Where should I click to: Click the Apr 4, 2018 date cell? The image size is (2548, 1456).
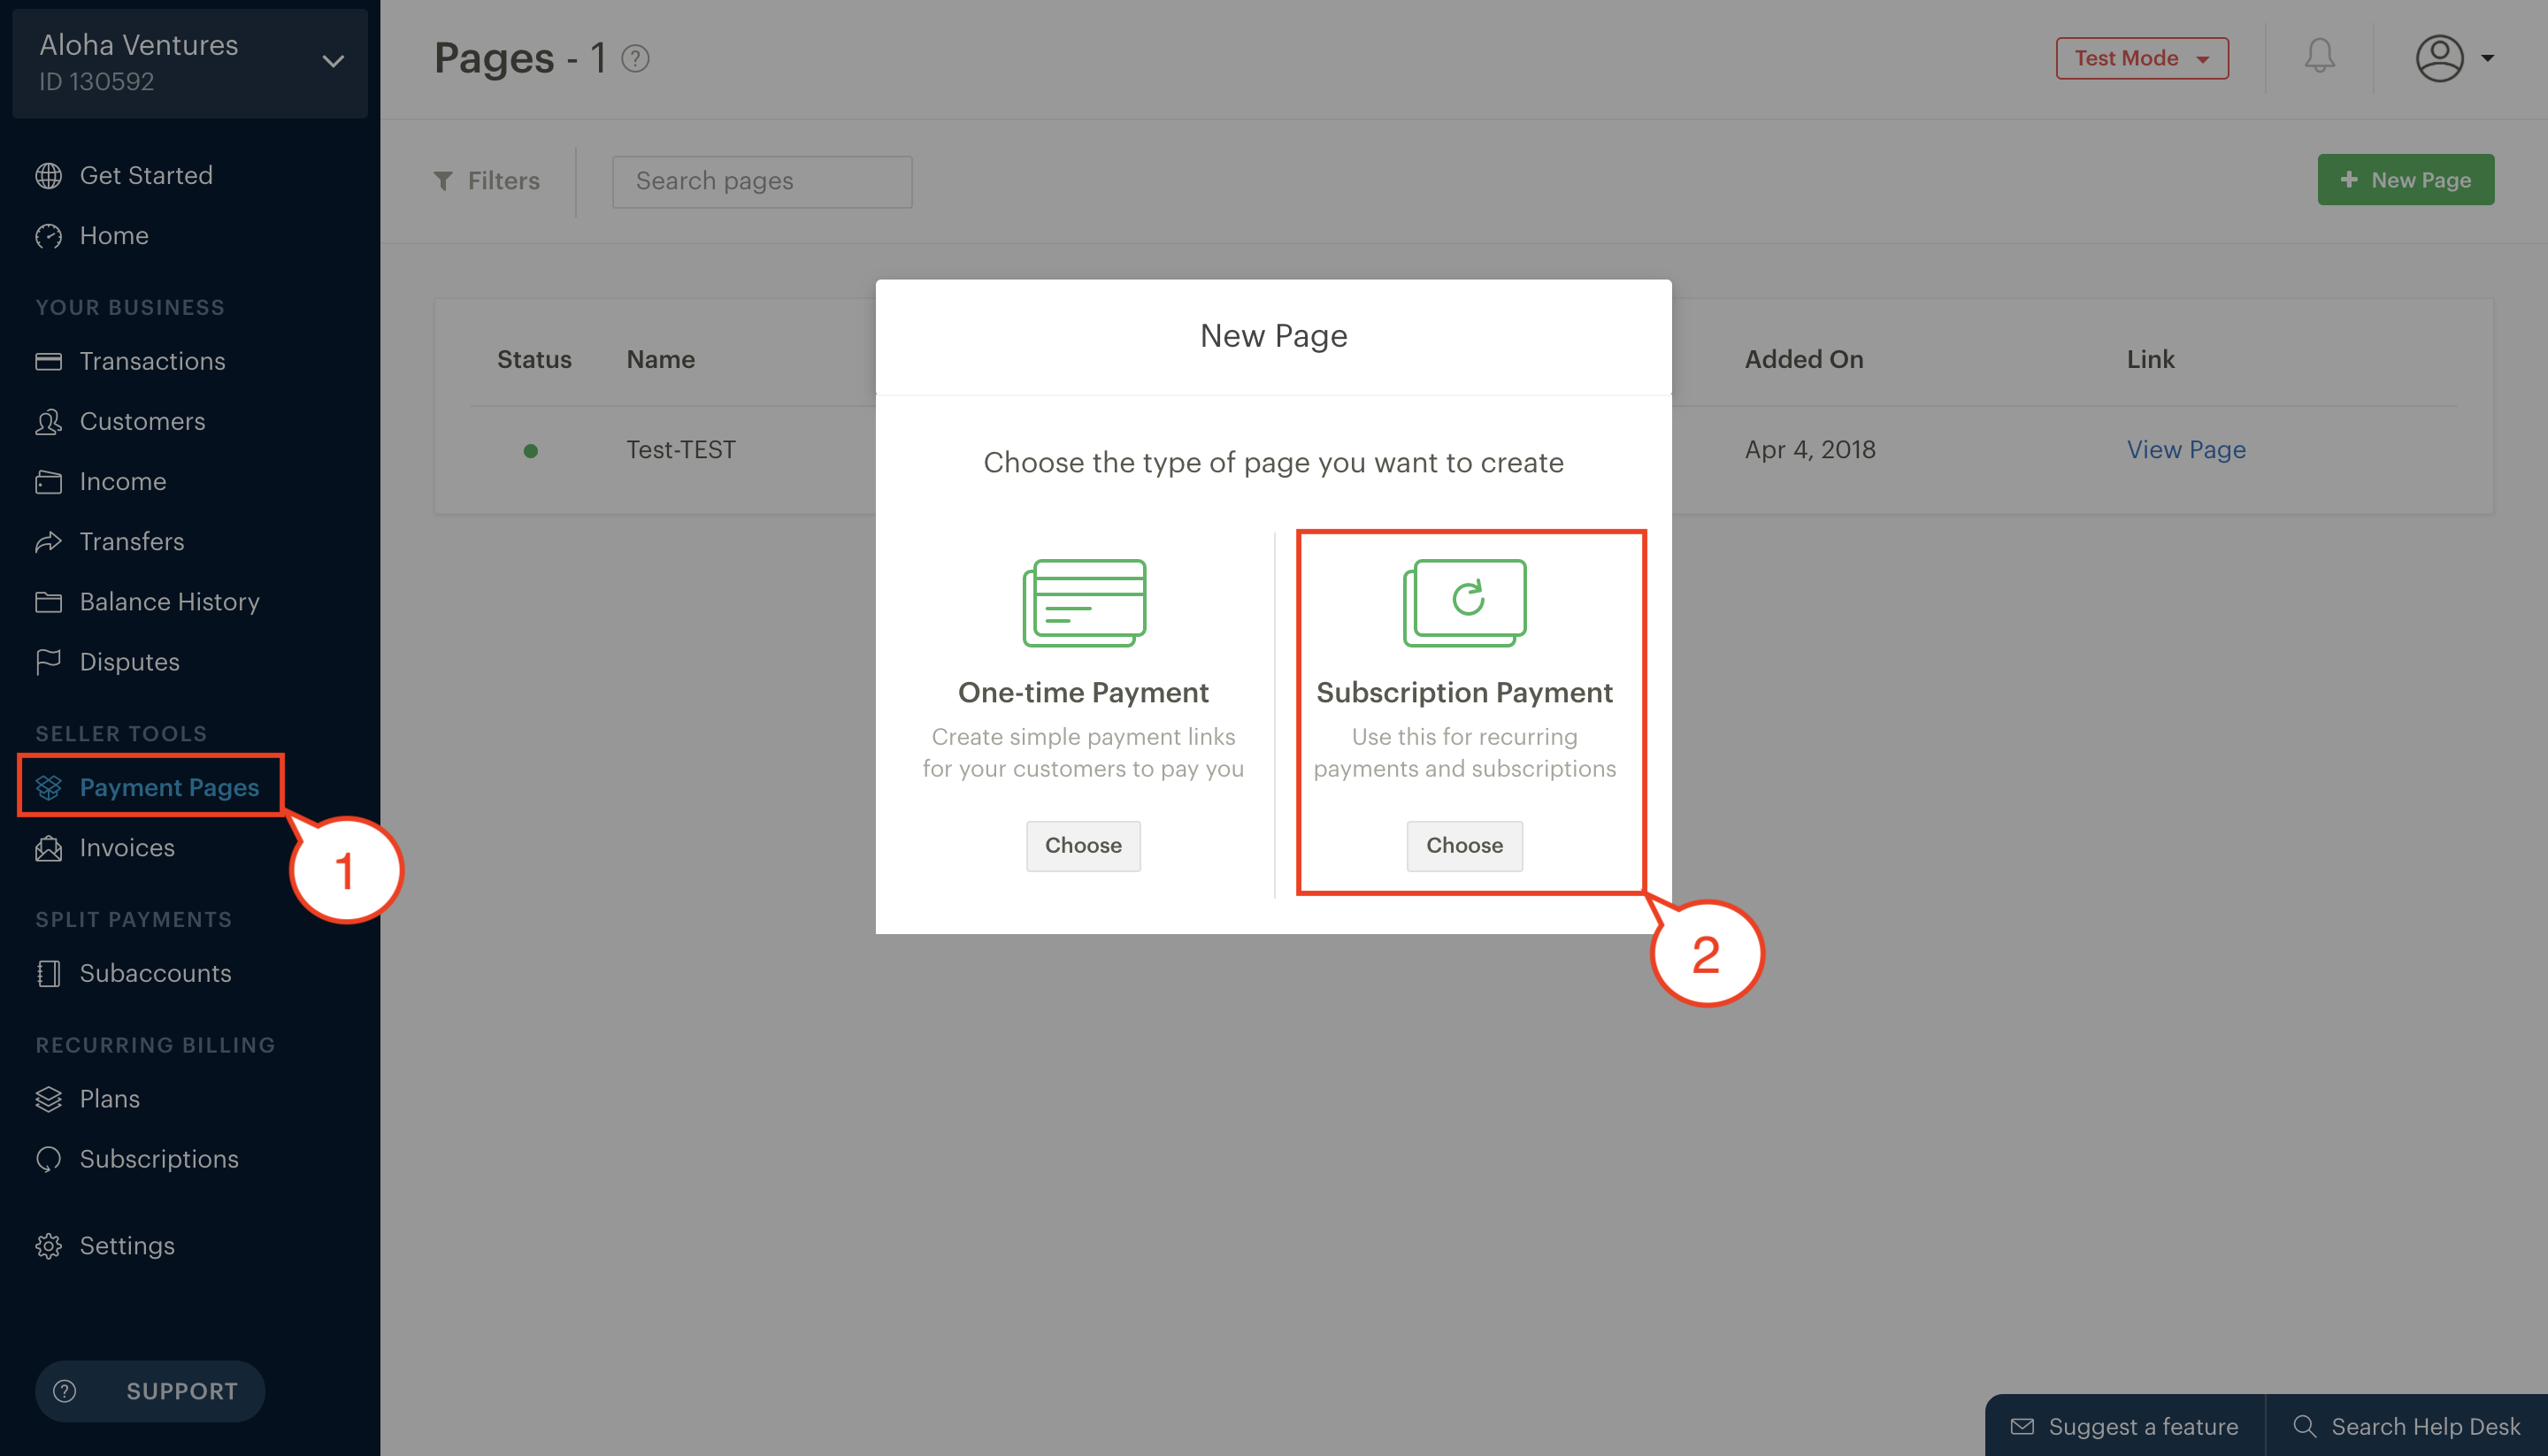pyautogui.click(x=1810, y=450)
